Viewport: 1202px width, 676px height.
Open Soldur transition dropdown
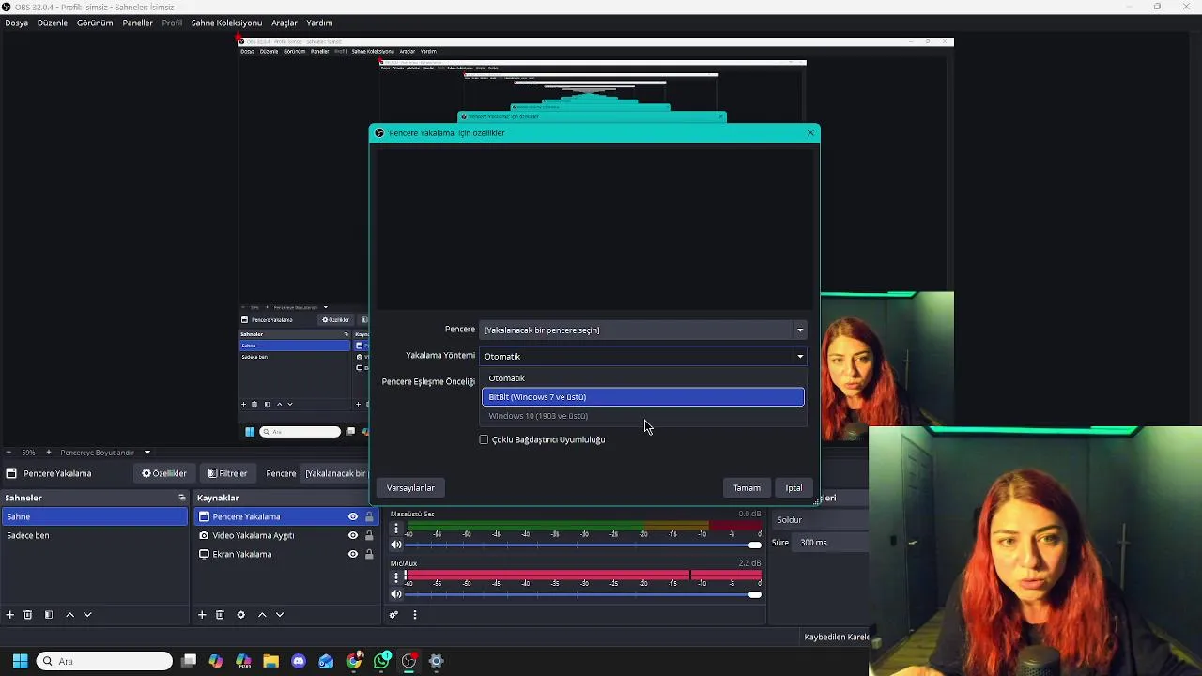(820, 520)
